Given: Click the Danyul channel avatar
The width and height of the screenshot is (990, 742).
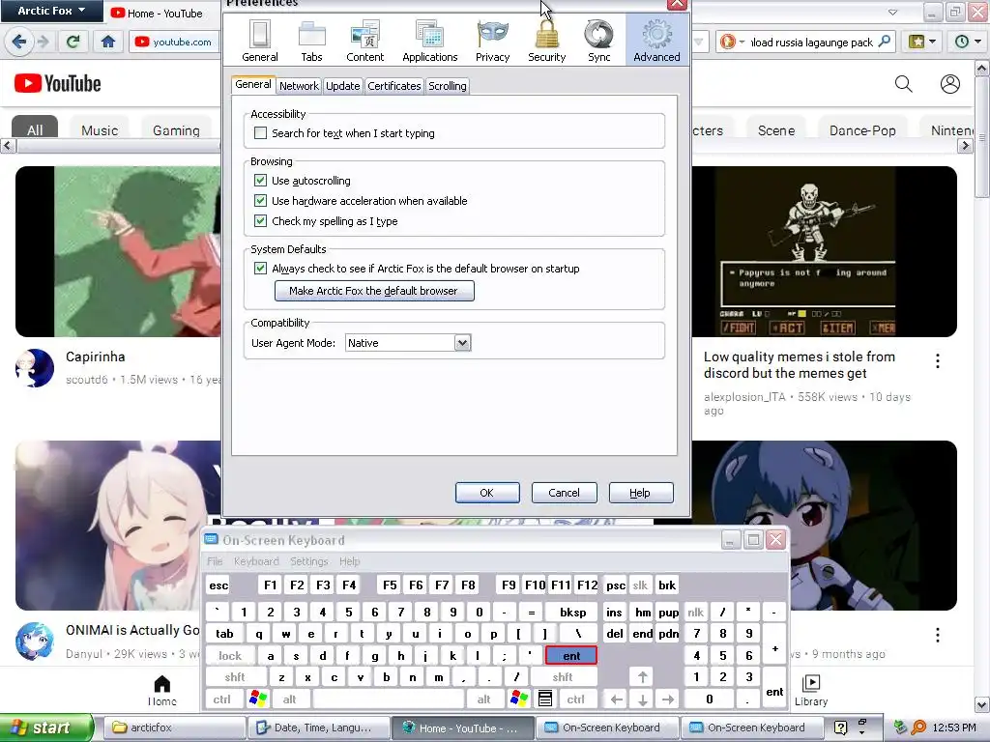Looking at the screenshot, I should [34, 642].
